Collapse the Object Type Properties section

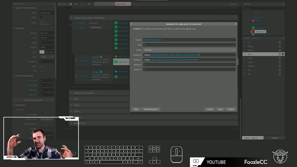[13, 8]
